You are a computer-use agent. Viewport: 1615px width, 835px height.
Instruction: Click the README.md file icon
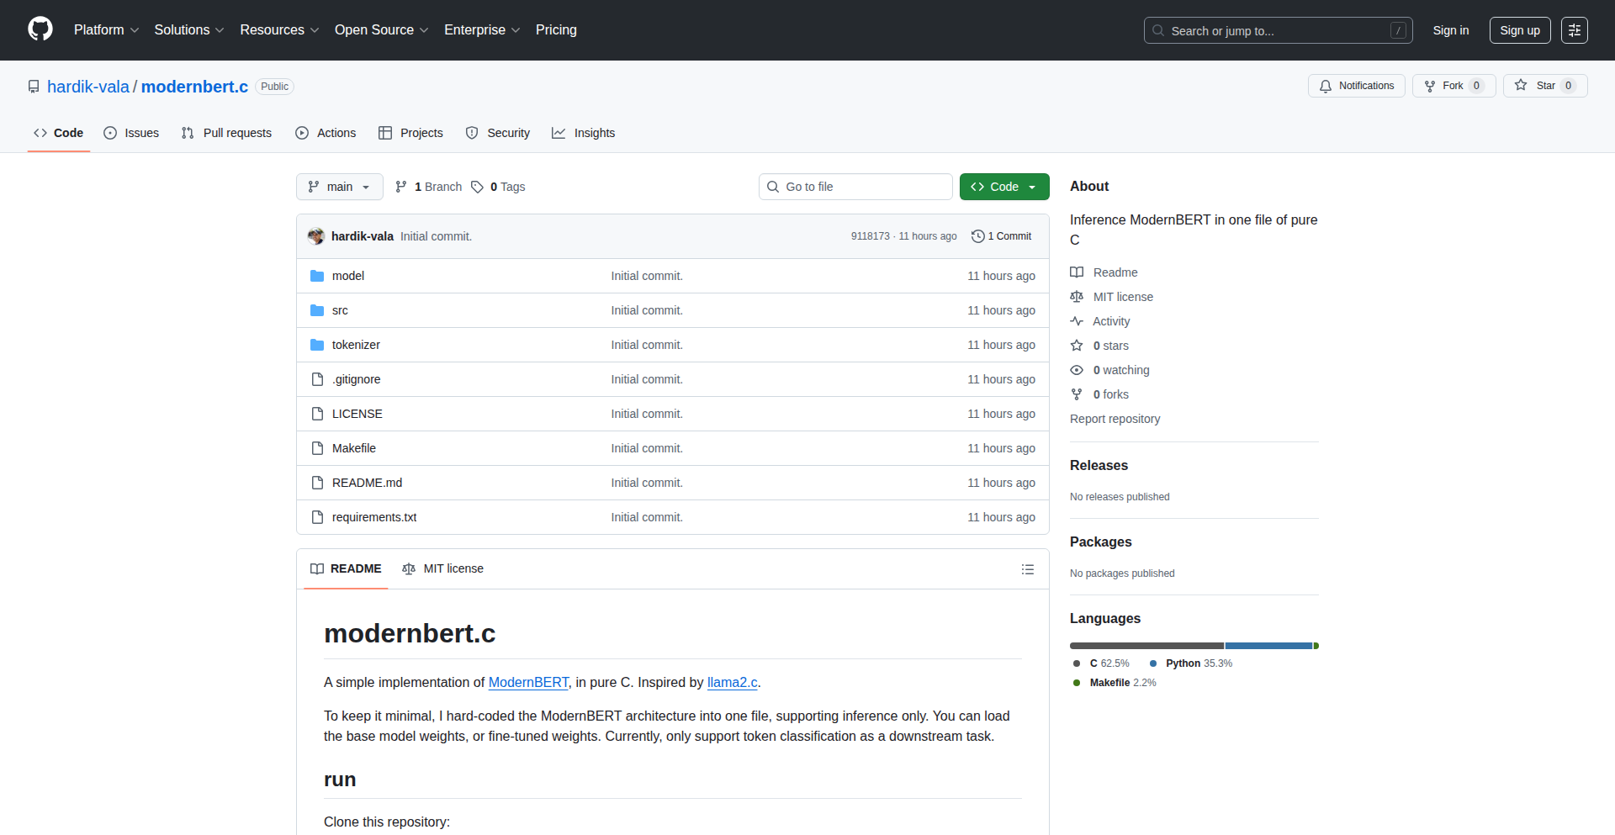[x=317, y=483]
